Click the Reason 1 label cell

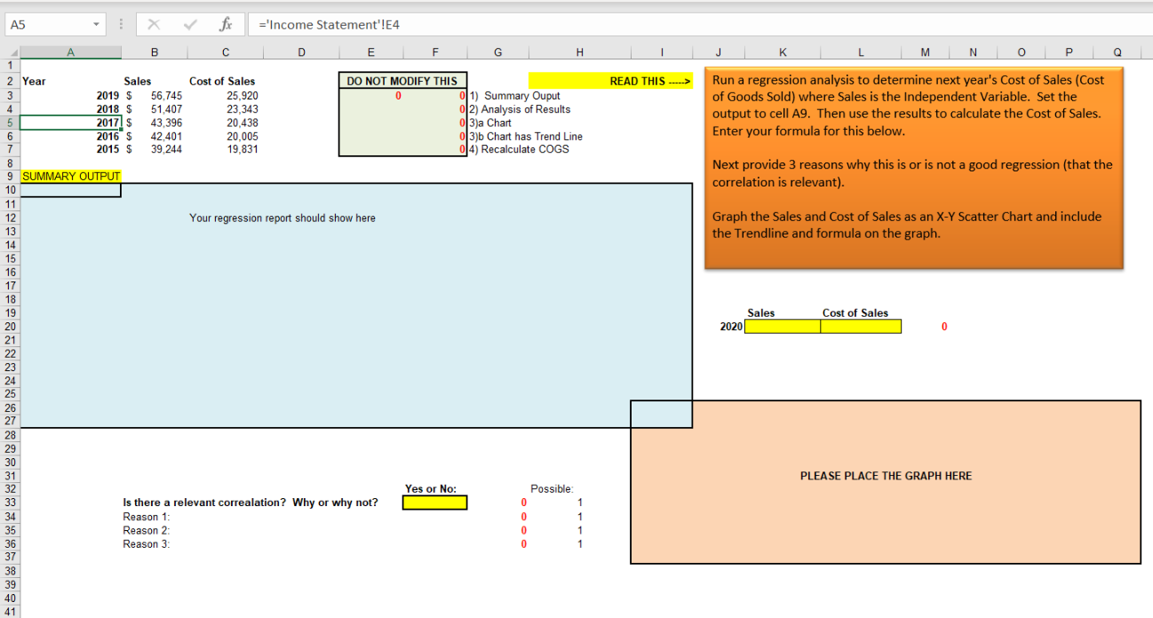pos(145,516)
